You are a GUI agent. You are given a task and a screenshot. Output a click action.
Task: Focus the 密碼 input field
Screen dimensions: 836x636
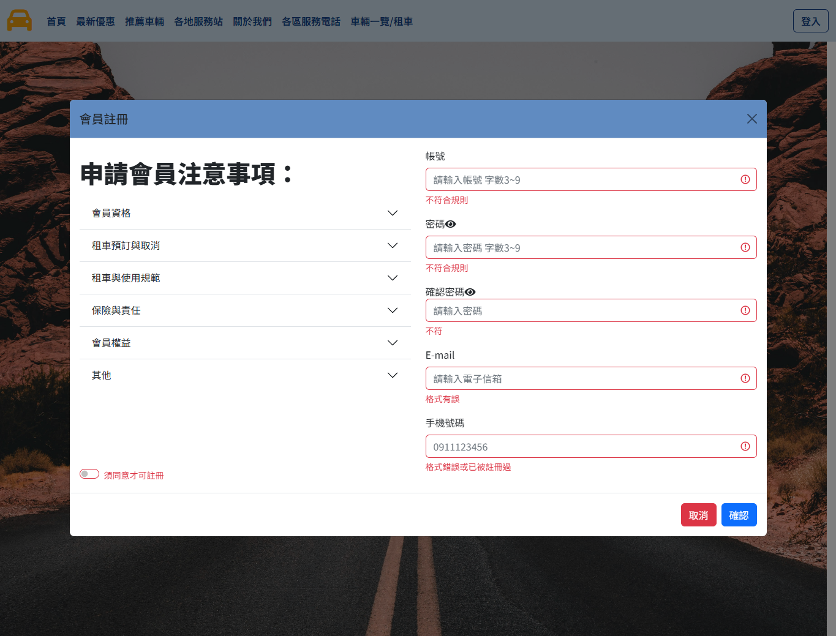[591, 247]
